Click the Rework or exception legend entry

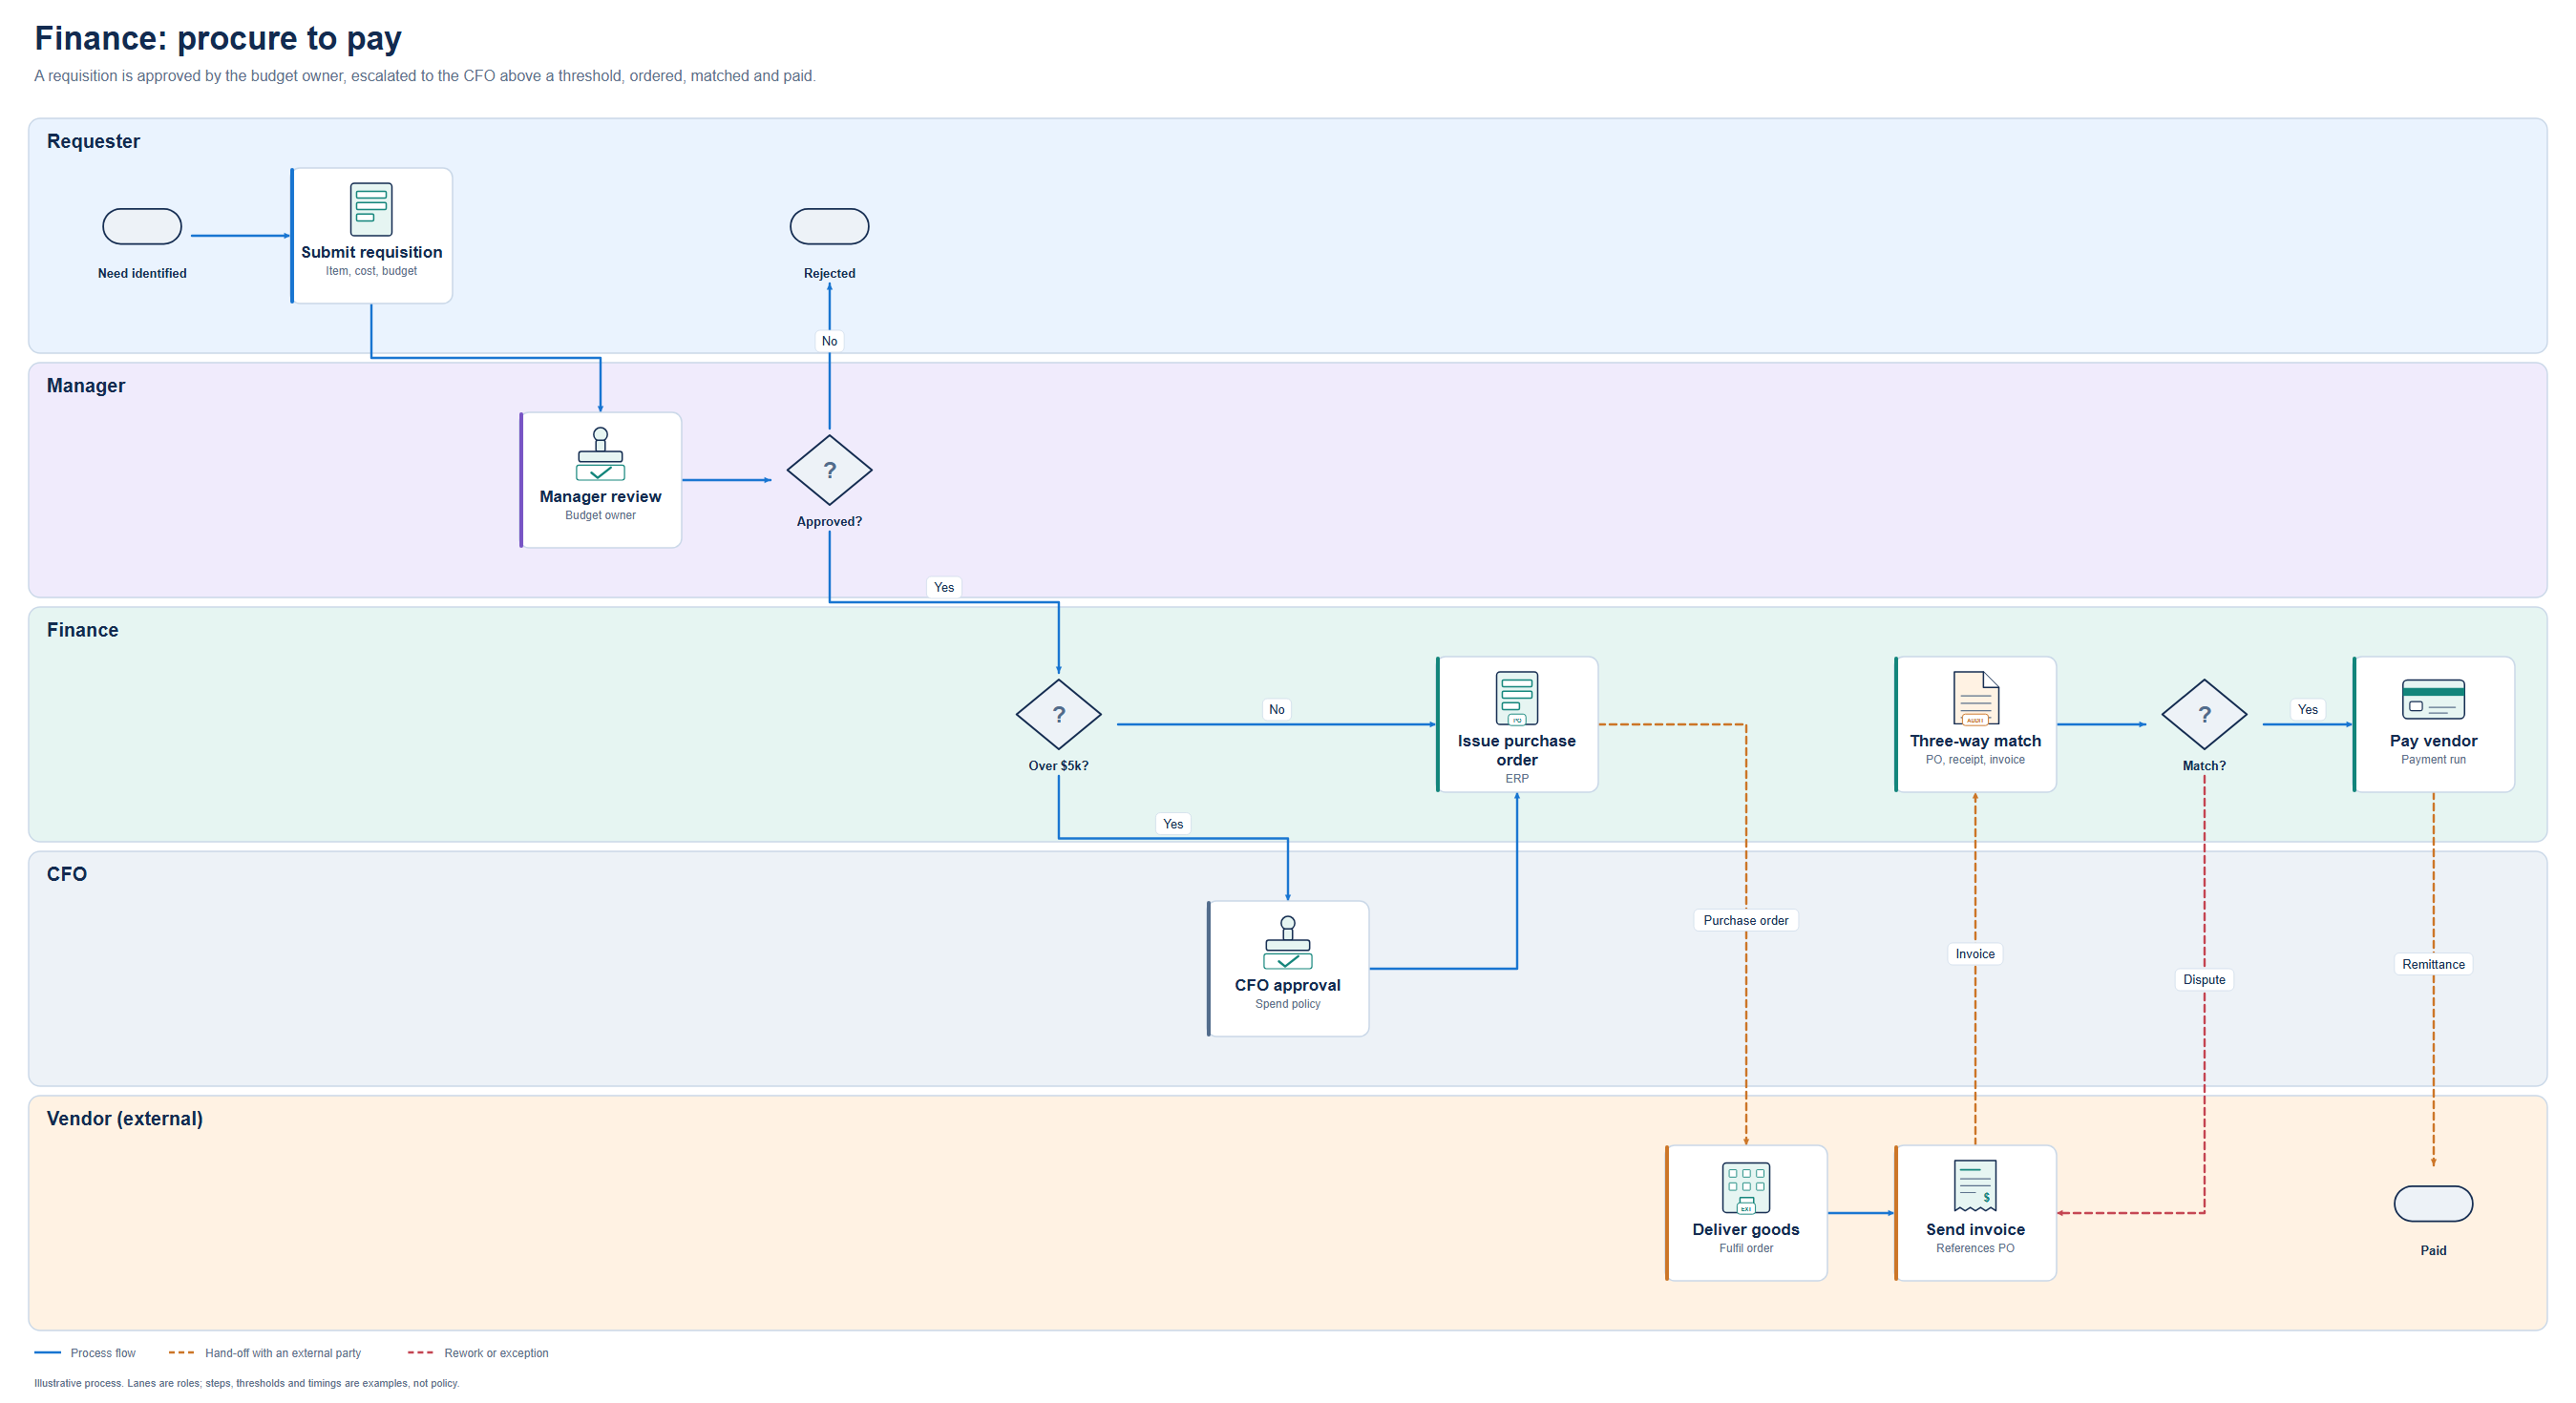(x=478, y=1353)
